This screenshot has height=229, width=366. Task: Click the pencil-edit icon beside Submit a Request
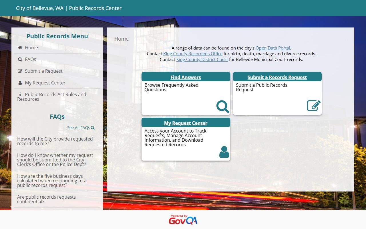[x=20, y=71]
